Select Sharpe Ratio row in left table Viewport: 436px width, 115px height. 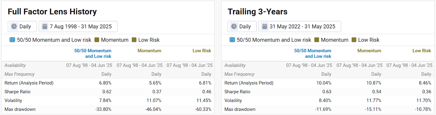pos(17,92)
